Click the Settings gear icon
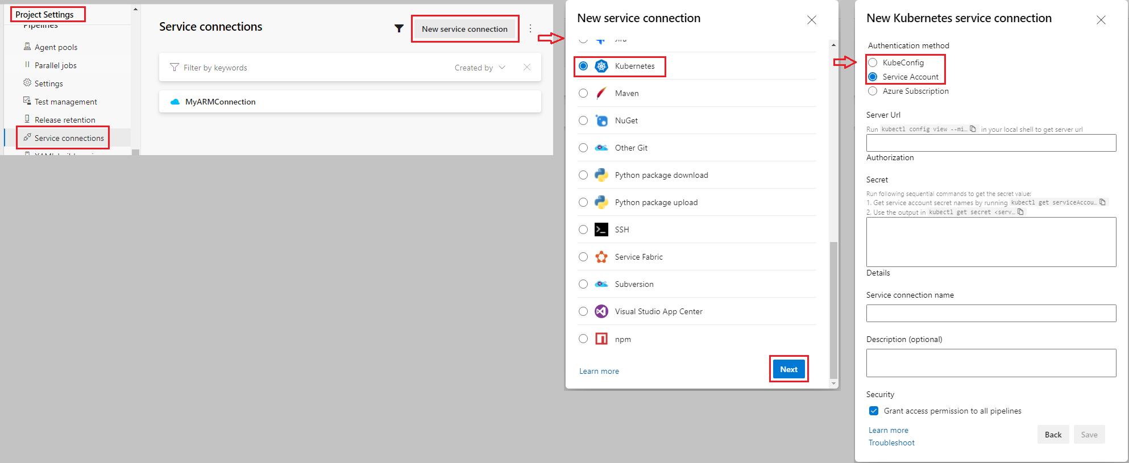This screenshot has height=463, width=1129. pos(27,83)
